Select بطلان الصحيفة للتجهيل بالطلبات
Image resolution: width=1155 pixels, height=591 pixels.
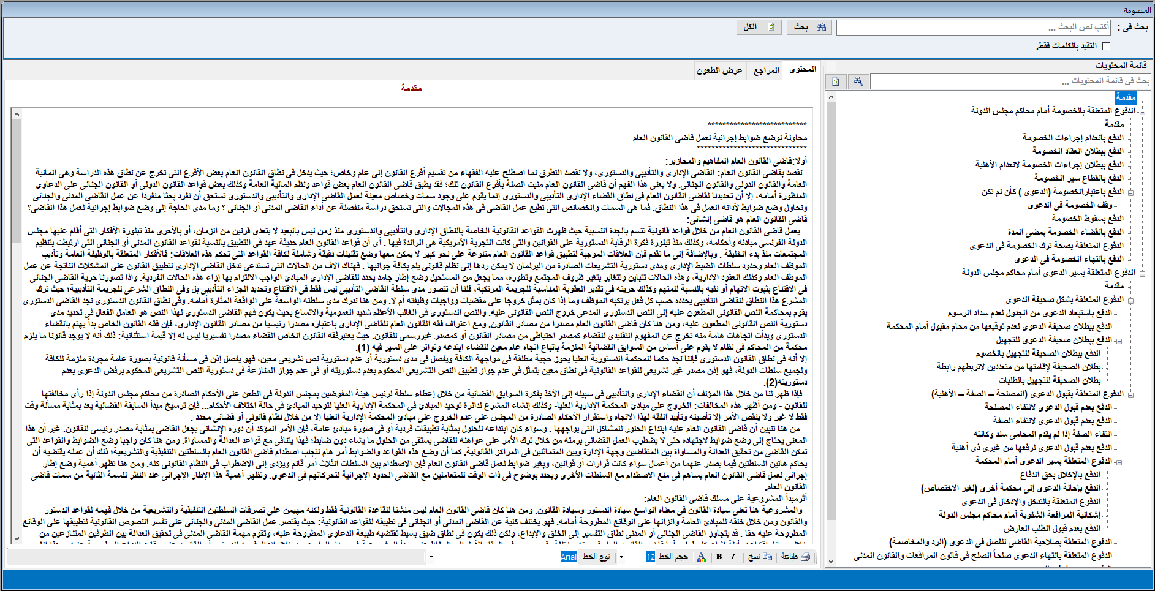click(x=1049, y=380)
